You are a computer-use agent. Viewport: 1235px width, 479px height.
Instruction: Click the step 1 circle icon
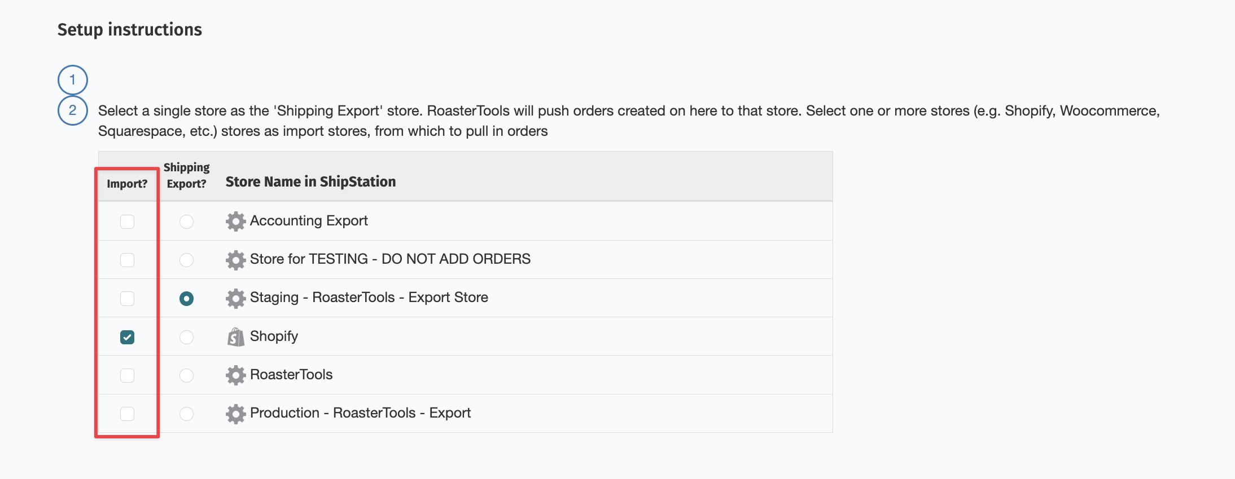click(73, 80)
